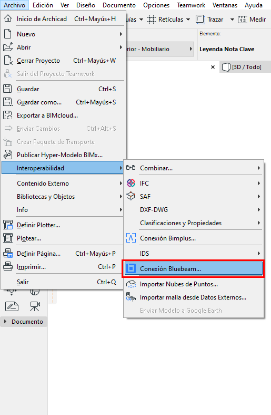Choose Guardar como... menu entry
Viewport: 271px width, 415px height.
tap(63, 102)
